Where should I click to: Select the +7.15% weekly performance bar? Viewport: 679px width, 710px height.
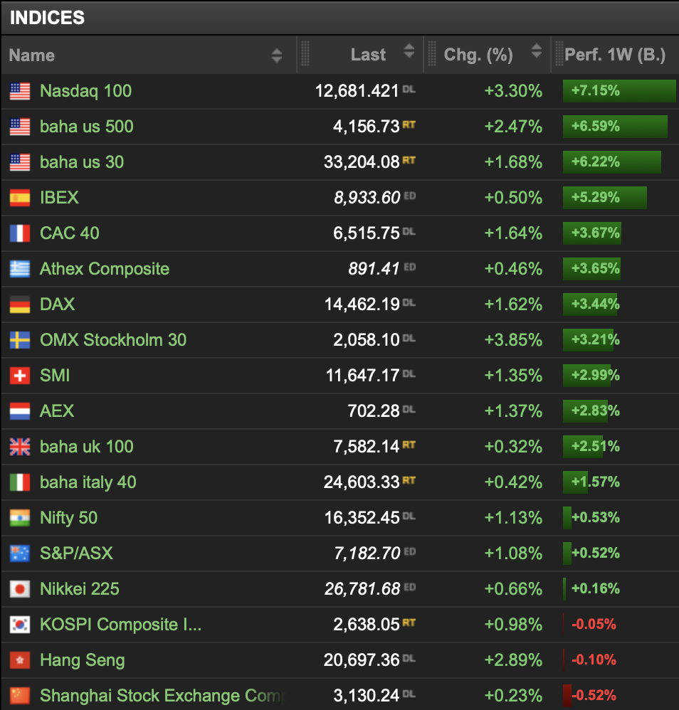coord(619,90)
